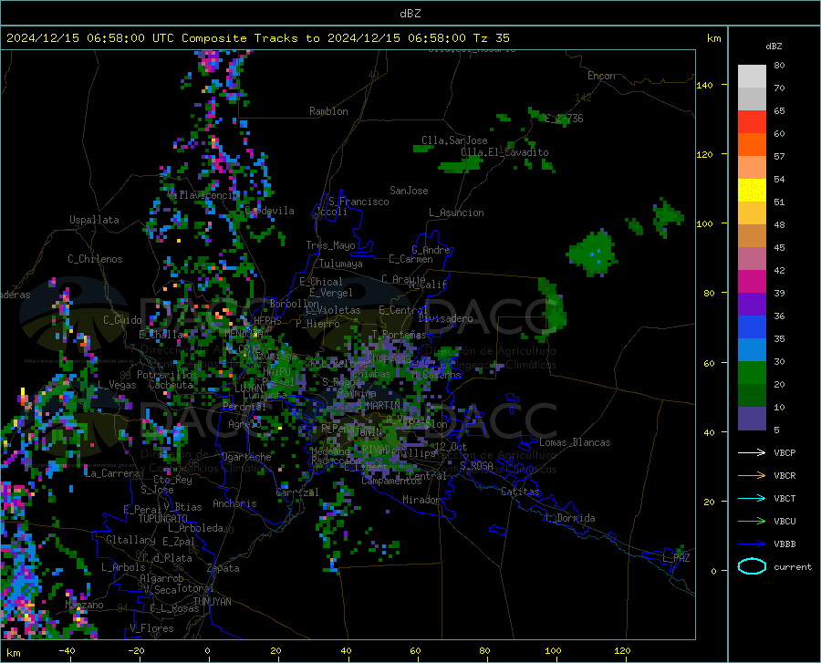Click the VBCP legend label
The height and width of the screenshot is (663, 821).
(x=785, y=452)
